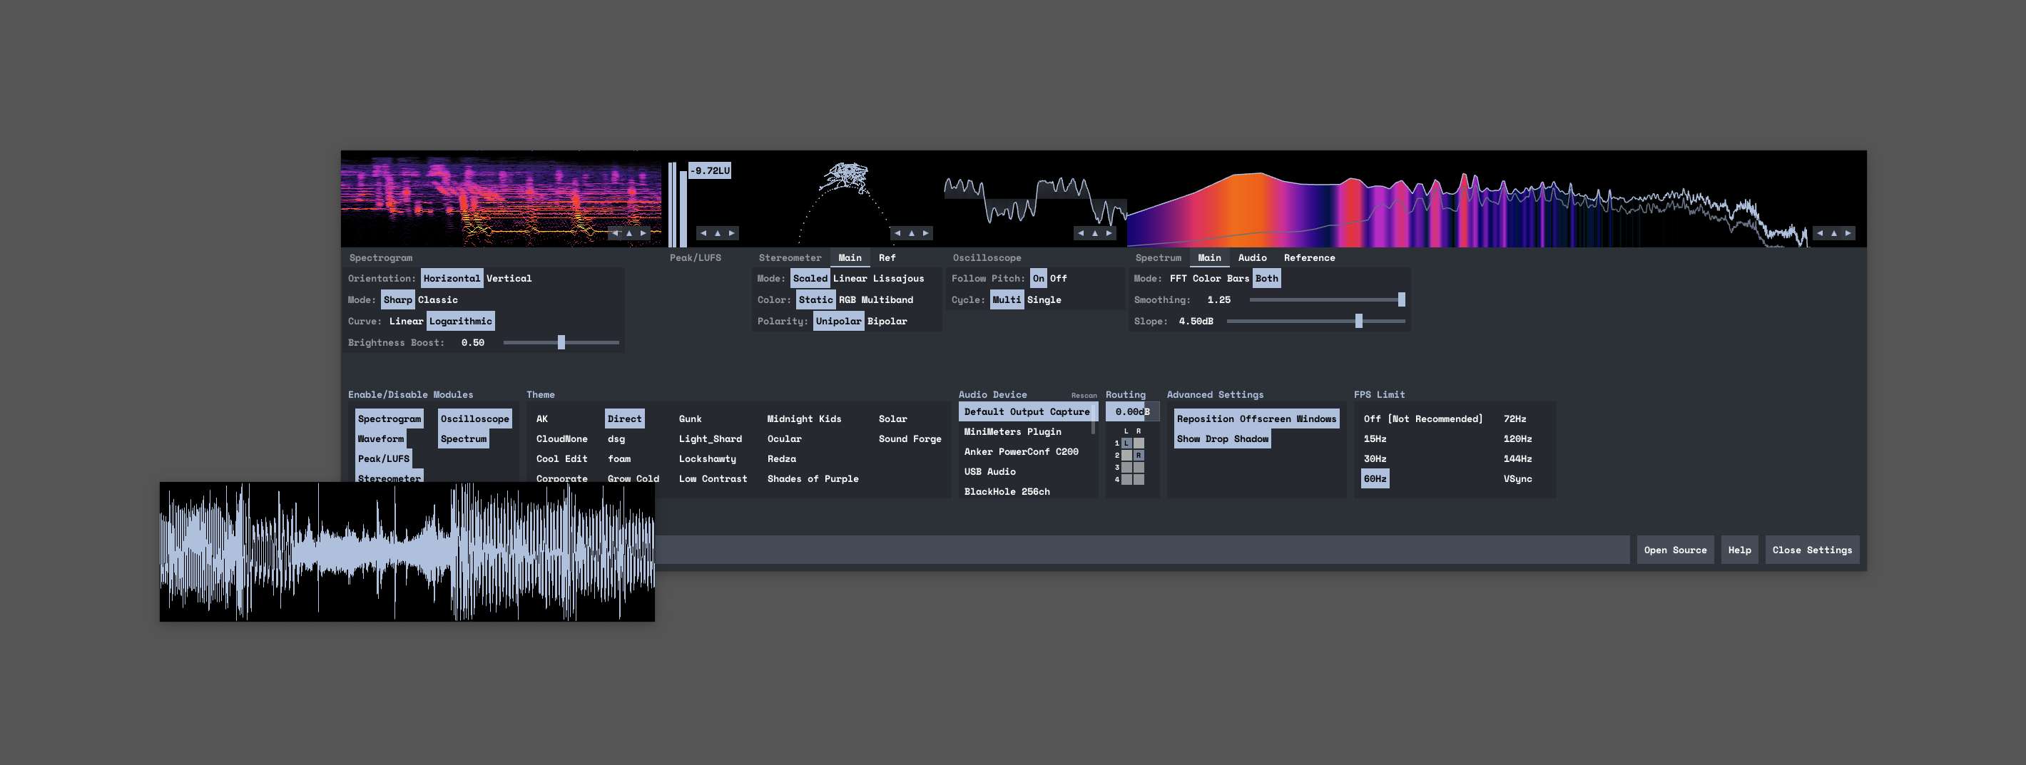Click Close Settings

point(1811,550)
